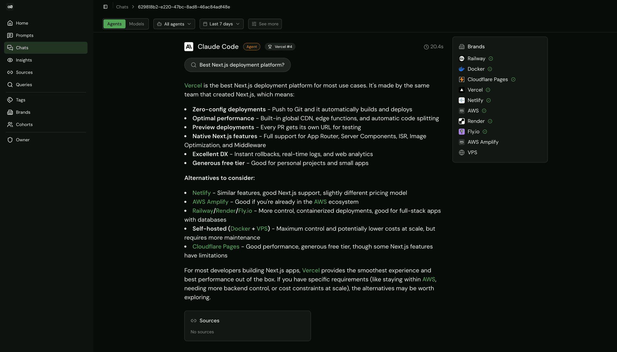Image resolution: width=617 pixels, height=352 pixels.
Task: Open the See more filter options
Action: (265, 24)
